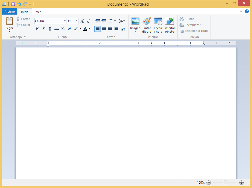This screenshot has width=252, height=188.
Task: Click the Cortar button
Action: pyautogui.click(x=23, y=19)
